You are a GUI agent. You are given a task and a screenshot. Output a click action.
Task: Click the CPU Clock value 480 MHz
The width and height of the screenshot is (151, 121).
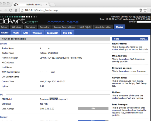pos(44,104)
